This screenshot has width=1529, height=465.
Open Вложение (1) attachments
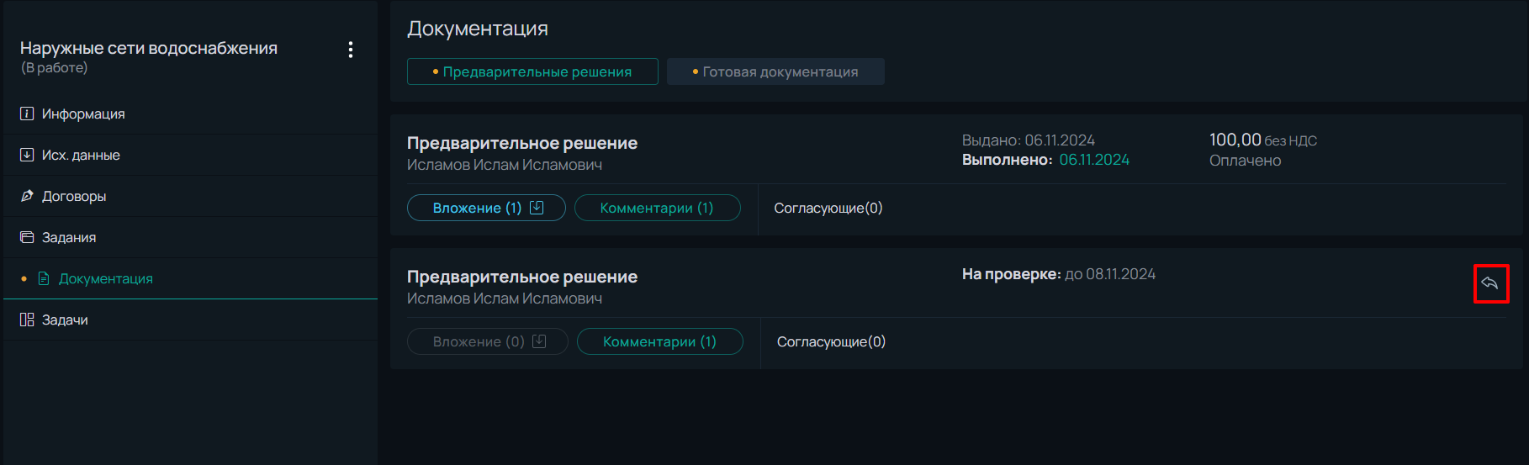click(486, 208)
